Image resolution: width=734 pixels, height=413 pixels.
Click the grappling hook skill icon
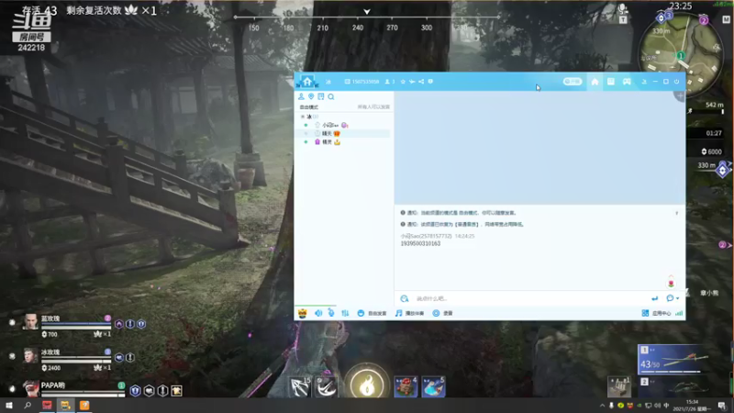[x=326, y=386]
